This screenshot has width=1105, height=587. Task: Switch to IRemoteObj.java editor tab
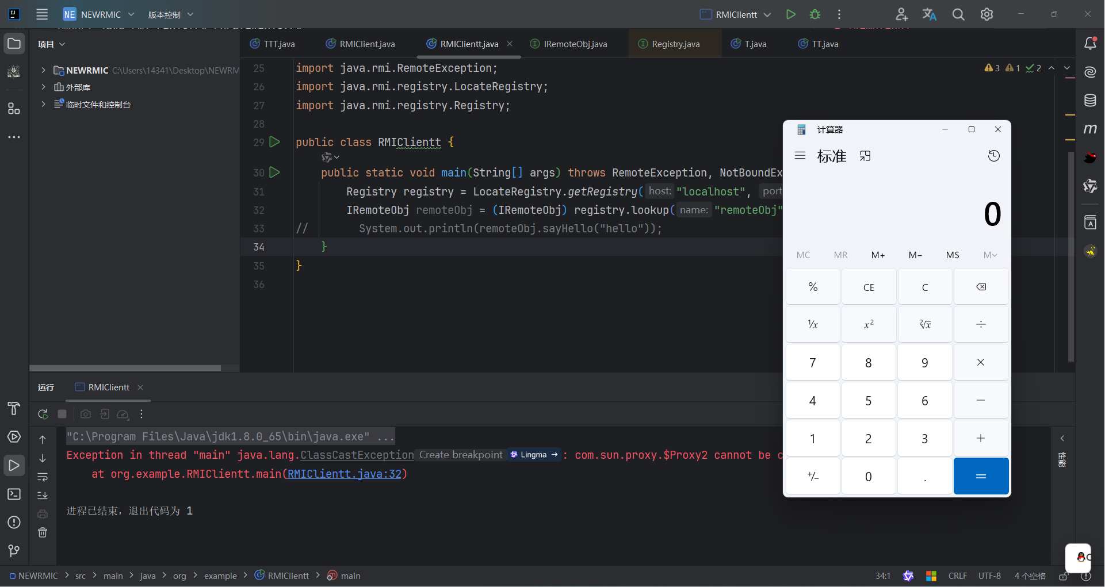point(568,44)
